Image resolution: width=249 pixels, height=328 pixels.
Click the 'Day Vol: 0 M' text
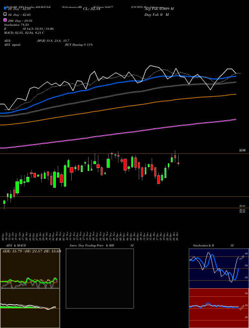pos(156,15)
